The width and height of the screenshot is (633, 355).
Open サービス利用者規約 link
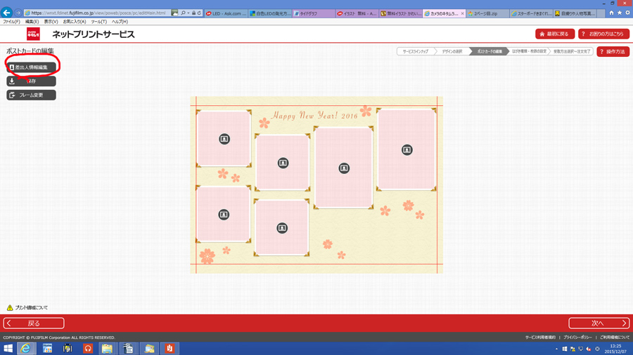[540, 337]
